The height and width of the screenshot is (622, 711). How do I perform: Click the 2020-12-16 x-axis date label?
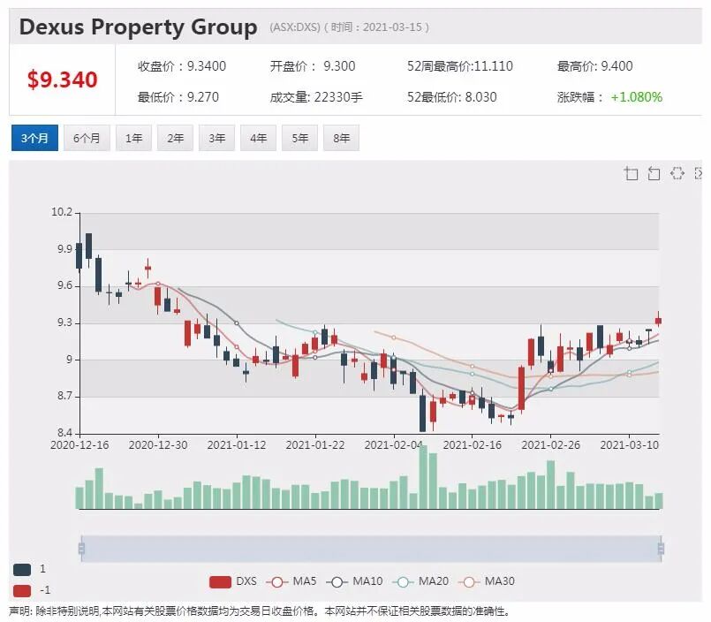tap(79, 445)
